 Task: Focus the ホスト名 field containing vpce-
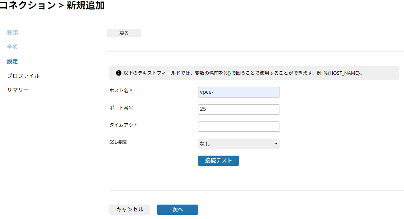pyautogui.click(x=239, y=92)
